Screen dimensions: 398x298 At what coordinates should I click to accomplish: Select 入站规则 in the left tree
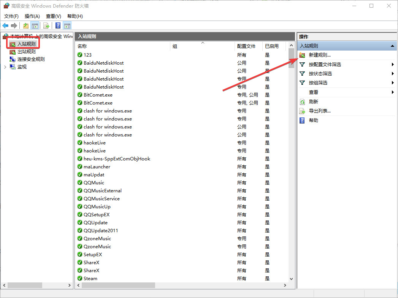(26, 44)
